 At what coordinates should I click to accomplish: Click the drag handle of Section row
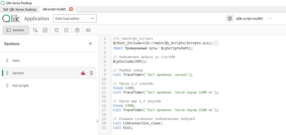[x=7, y=73]
